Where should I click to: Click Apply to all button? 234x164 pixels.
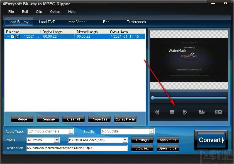[168, 140]
